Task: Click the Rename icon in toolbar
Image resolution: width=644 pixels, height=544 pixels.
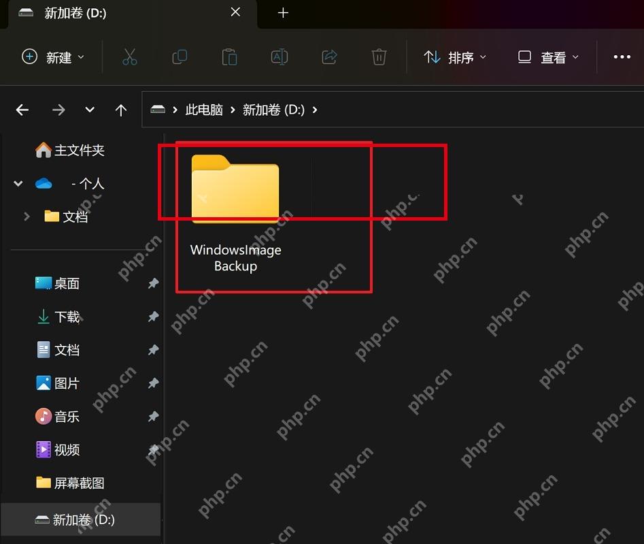Action: (x=279, y=57)
